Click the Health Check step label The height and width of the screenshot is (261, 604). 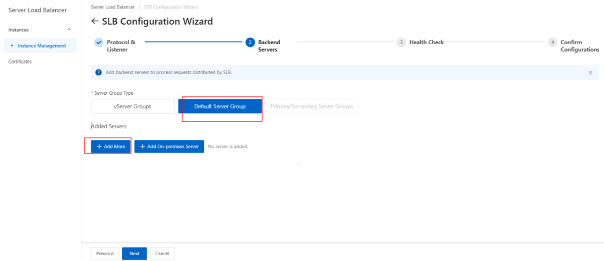(426, 42)
